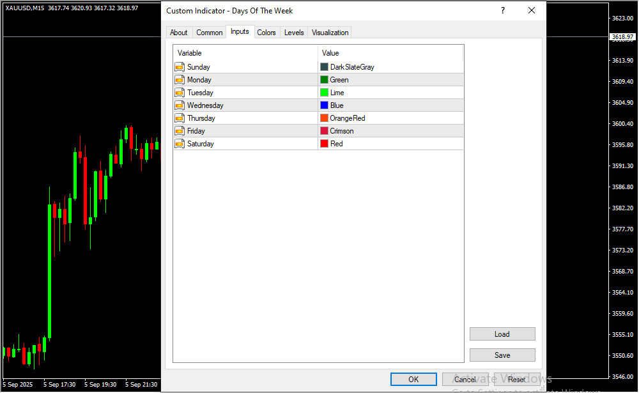Switch to the About tab
Image resolution: width=639 pixels, height=393 pixels.
click(x=179, y=33)
